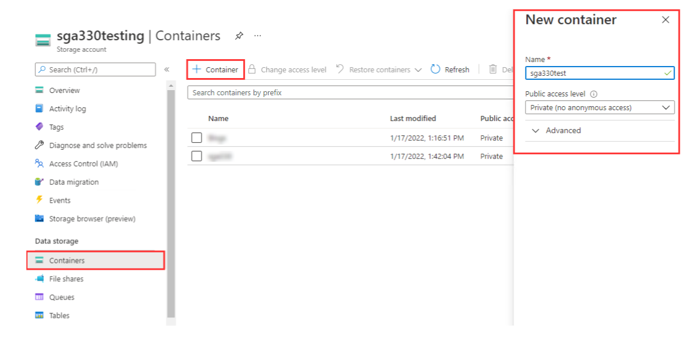
Task: Open Access Control (IAM) from the sidebar
Action: tap(83, 164)
